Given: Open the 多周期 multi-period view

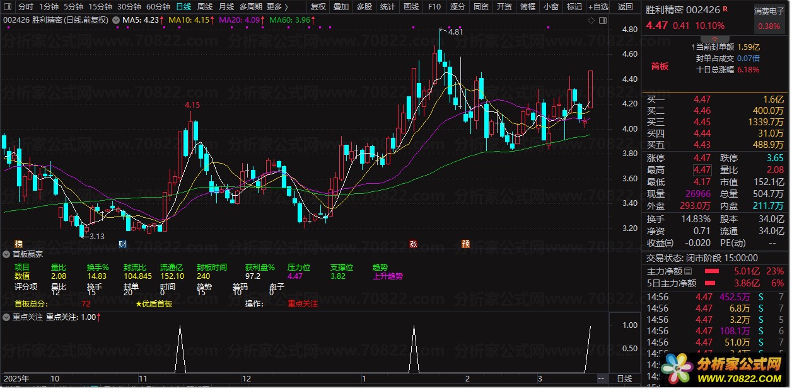Looking at the screenshot, I should 251,7.
